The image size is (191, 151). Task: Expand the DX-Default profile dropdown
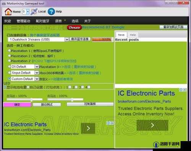(x=37, y=67)
